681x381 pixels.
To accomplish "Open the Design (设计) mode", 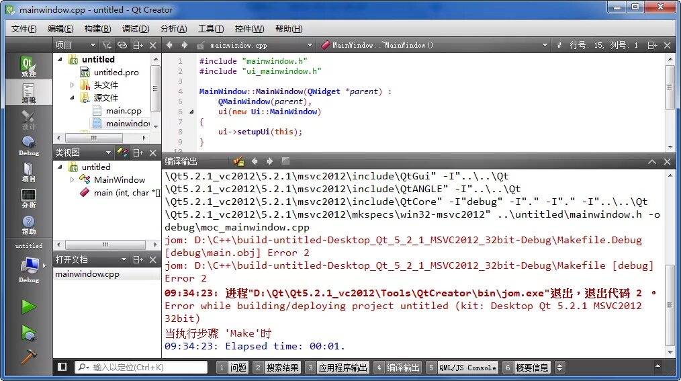I will [x=28, y=119].
